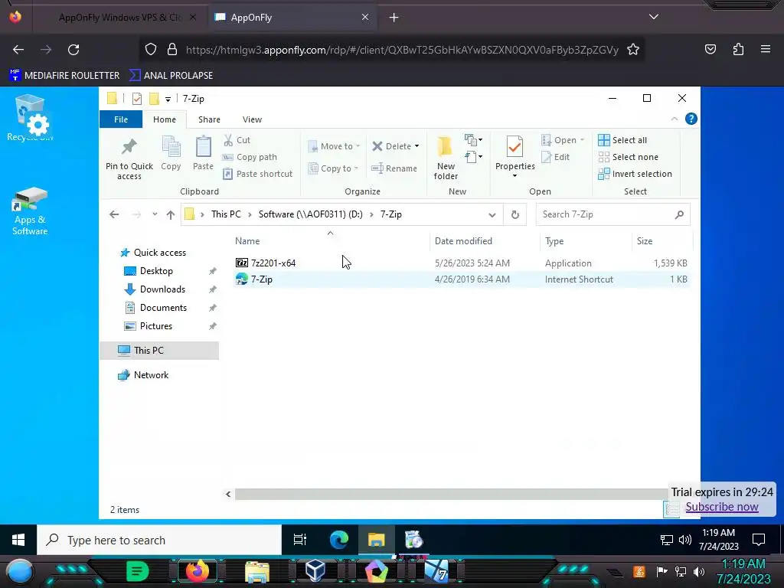Click This PC in breadcrumb path

226,214
